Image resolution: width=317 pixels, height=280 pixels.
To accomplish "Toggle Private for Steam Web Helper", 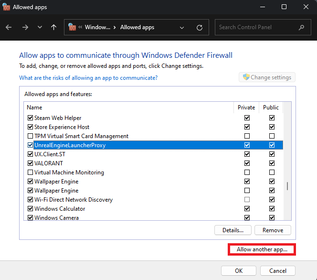I will point(247,118).
